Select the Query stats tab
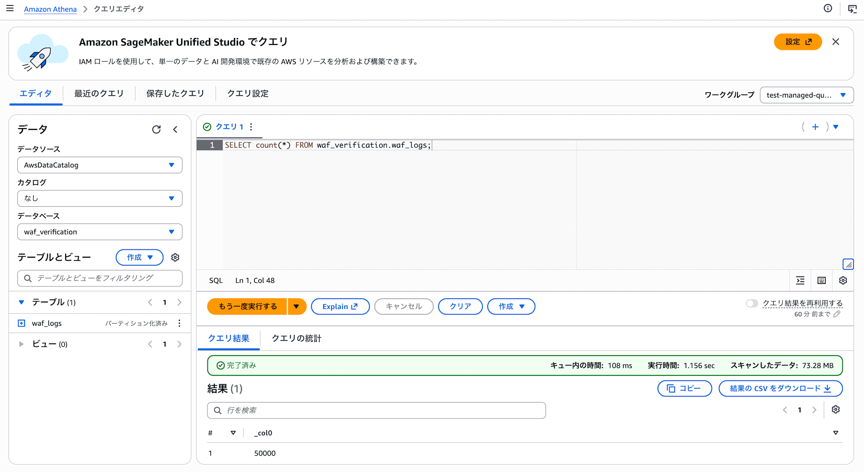The height and width of the screenshot is (472, 864). tap(296, 339)
